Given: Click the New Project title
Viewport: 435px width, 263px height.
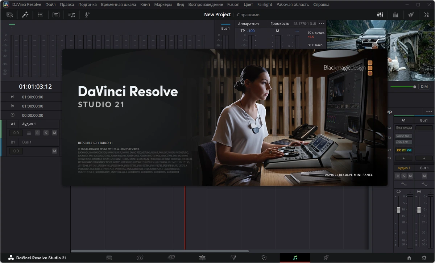Looking at the screenshot, I should click(x=217, y=14).
